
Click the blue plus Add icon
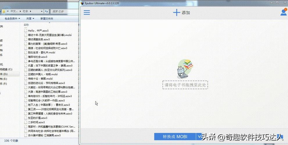pos(176,12)
